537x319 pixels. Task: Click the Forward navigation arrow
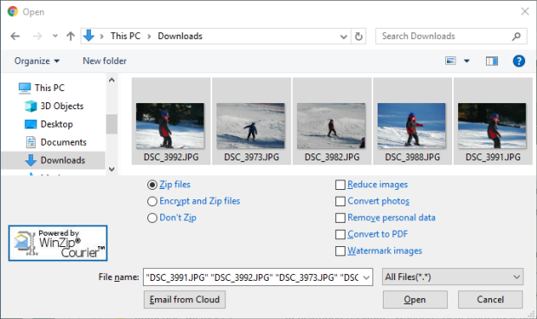[x=37, y=36]
